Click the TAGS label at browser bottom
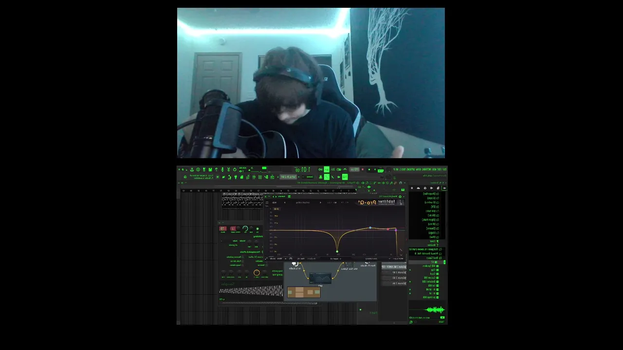 (441, 322)
